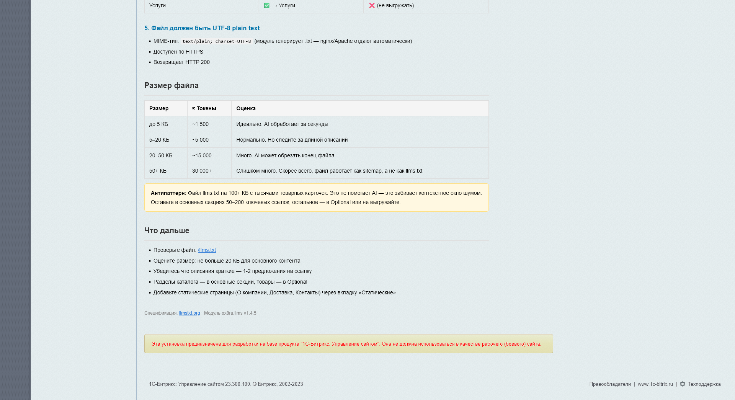Click the 'Что дальше' section heading
This screenshot has width=735, height=400.
click(x=167, y=230)
